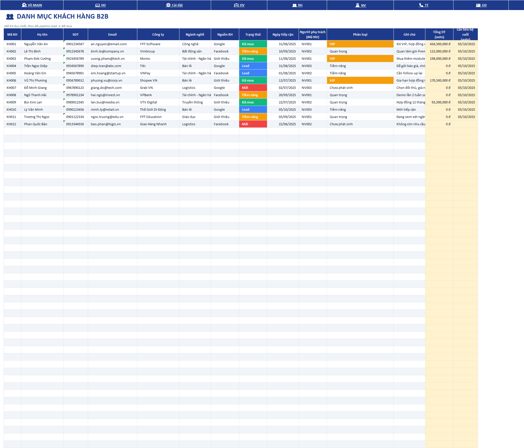Image resolution: width=524 pixels, height=448 pixels.
Task: Select revenue value 93,500,000 đ
Action: pyautogui.click(x=439, y=102)
